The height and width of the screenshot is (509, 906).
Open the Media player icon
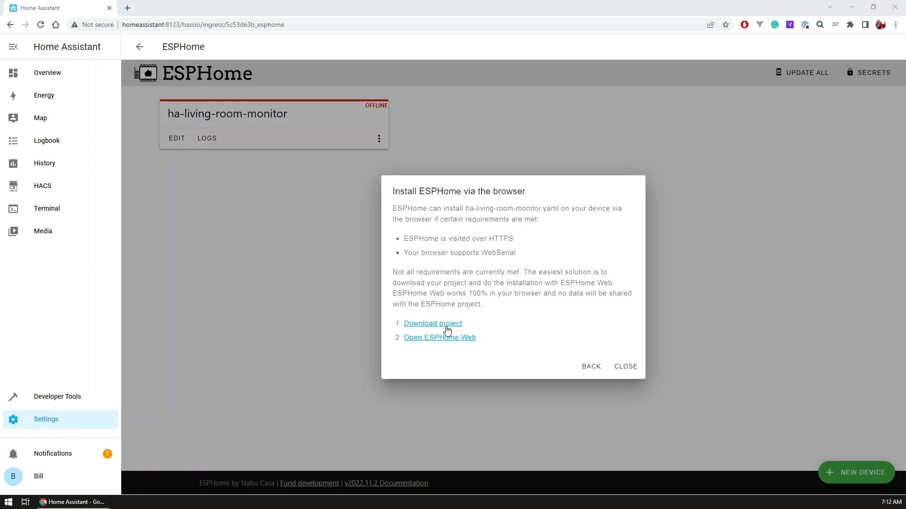point(13,231)
